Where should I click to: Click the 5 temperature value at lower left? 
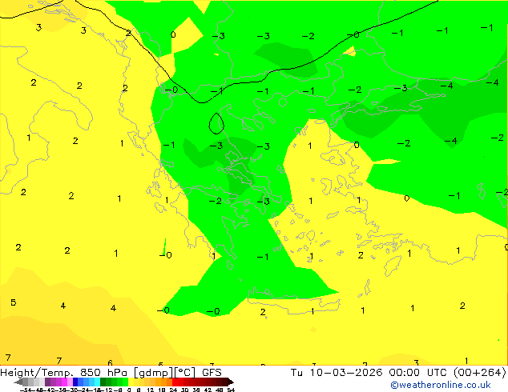[x=14, y=302]
